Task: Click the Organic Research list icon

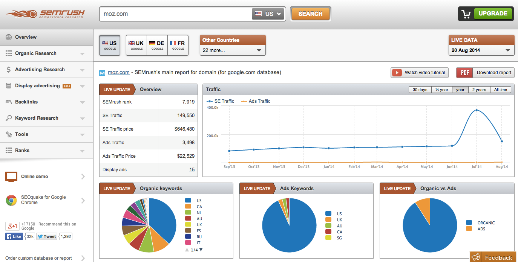Action: (x=8, y=53)
